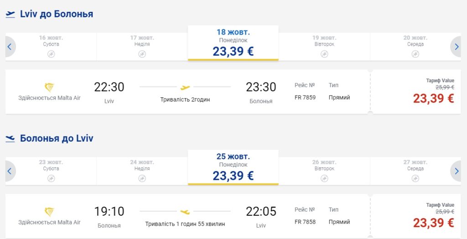The width and height of the screenshot is (467, 239).
Task: Select the 18 жовт. Понеділок date tab
Action: tap(233, 43)
